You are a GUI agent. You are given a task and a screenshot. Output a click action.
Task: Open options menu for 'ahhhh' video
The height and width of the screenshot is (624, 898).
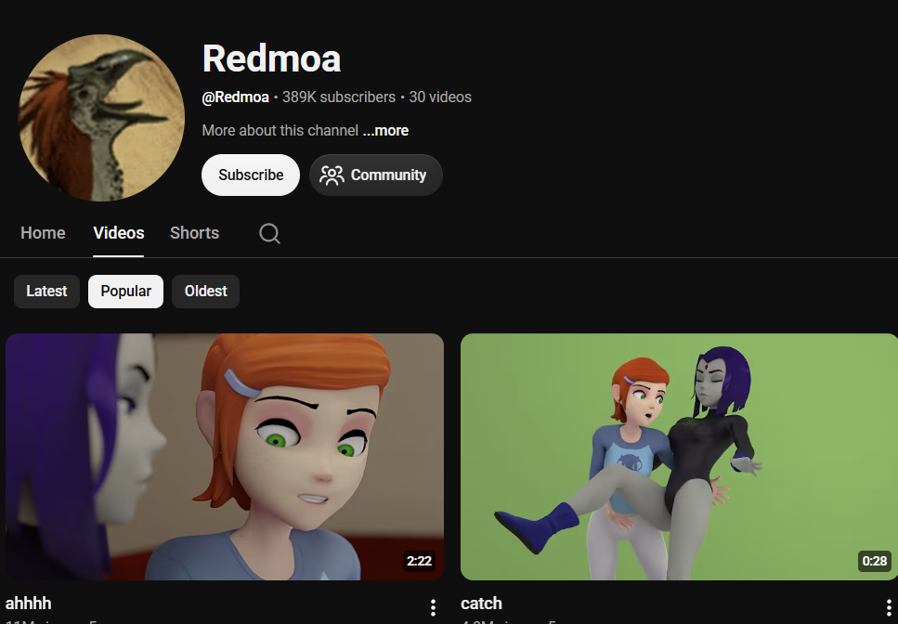click(x=433, y=607)
